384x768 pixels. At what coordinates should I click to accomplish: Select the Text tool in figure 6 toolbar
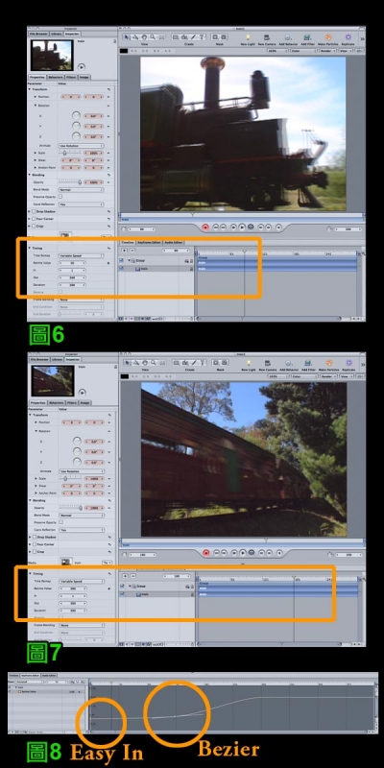point(203,36)
